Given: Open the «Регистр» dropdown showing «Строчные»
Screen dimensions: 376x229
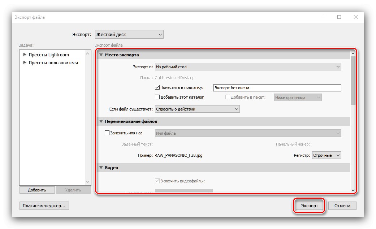Looking at the screenshot, I should pos(327,155).
